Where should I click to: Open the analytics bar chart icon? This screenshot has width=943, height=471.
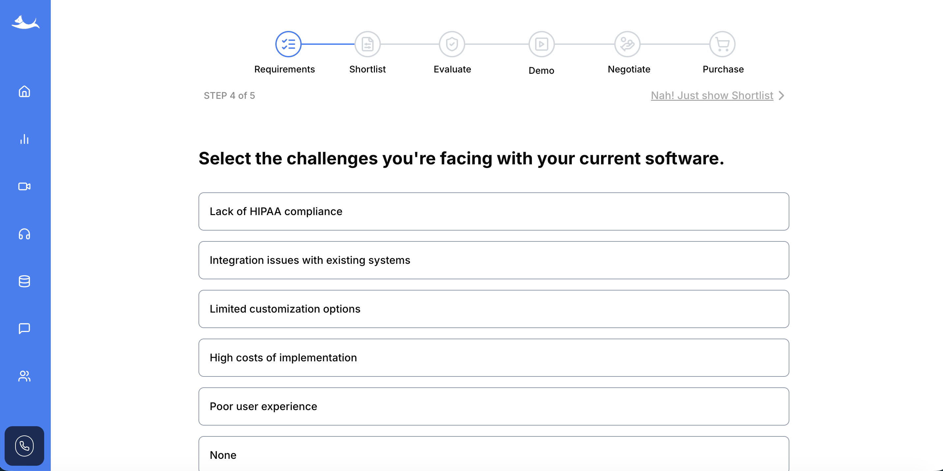click(x=24, y=139)
